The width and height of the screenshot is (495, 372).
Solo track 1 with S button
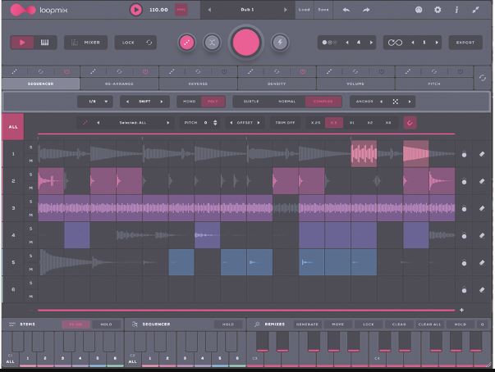click(x=31, y=147)
